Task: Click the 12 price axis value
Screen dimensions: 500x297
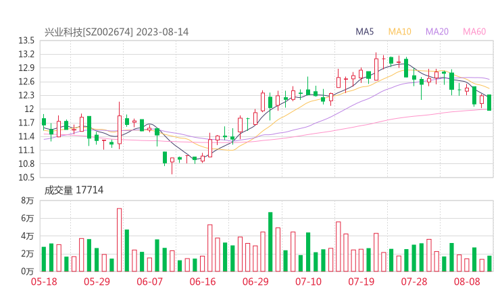Action: click(29, 109)
